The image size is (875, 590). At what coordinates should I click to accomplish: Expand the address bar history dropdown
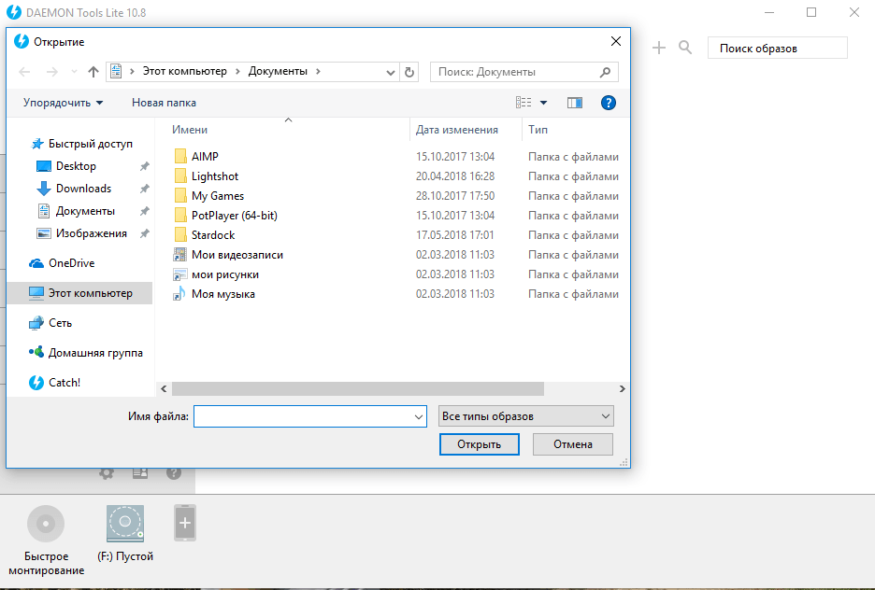pos(391,73)
